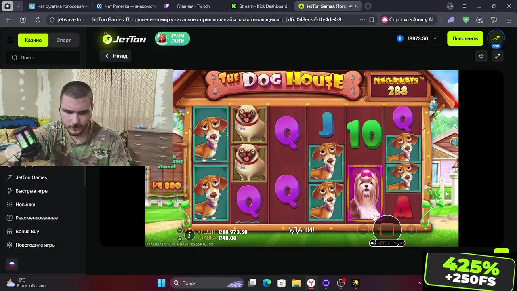The image size is (517, 291).
Task: Open Bonus Buy category
Action: [27, 231]
